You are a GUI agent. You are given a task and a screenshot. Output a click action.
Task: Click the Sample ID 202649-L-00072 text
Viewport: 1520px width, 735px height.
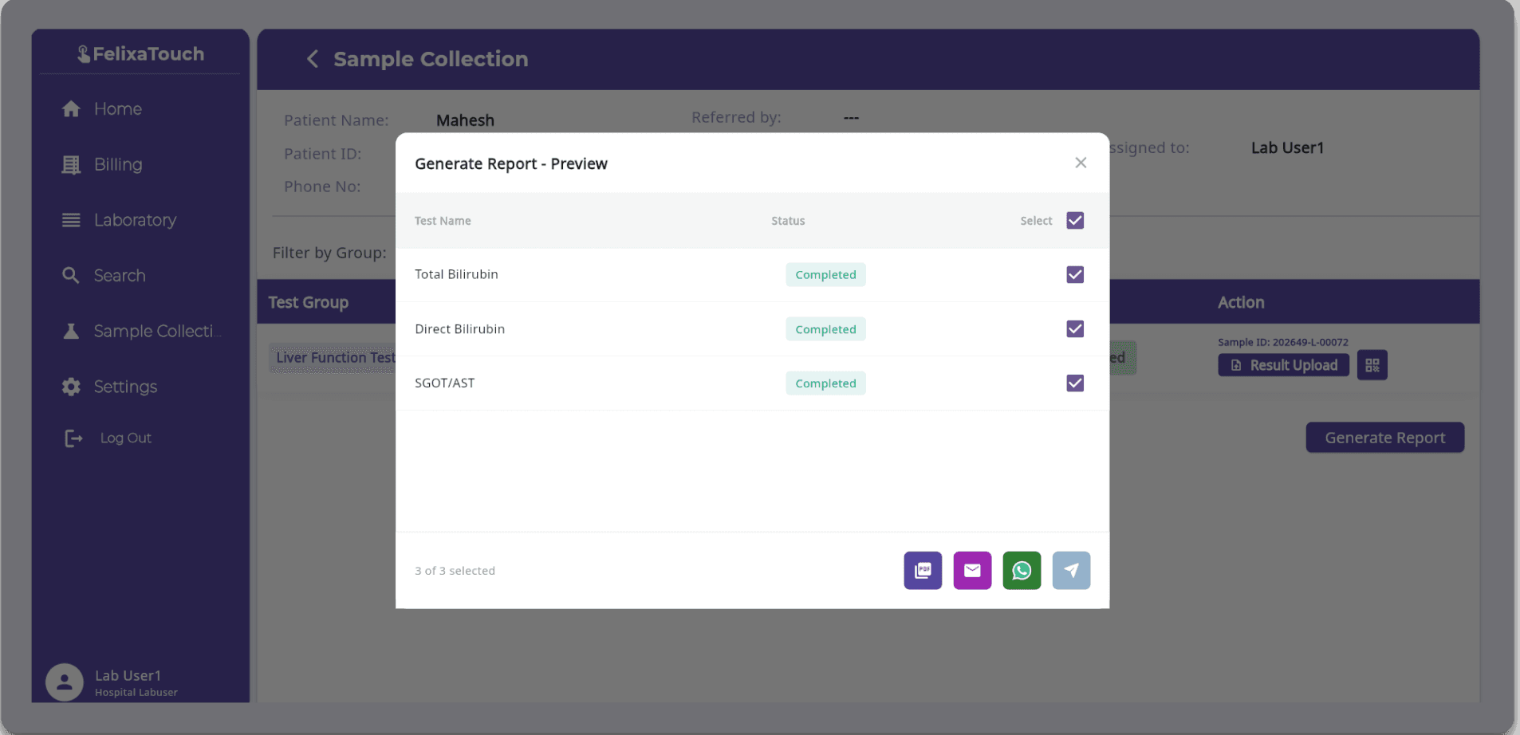(x=1282, y=342)
